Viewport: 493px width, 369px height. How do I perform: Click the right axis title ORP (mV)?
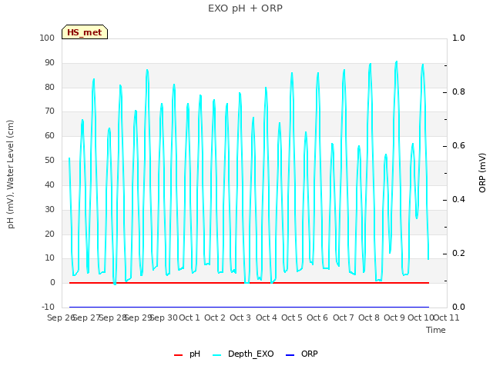point(482,173)
